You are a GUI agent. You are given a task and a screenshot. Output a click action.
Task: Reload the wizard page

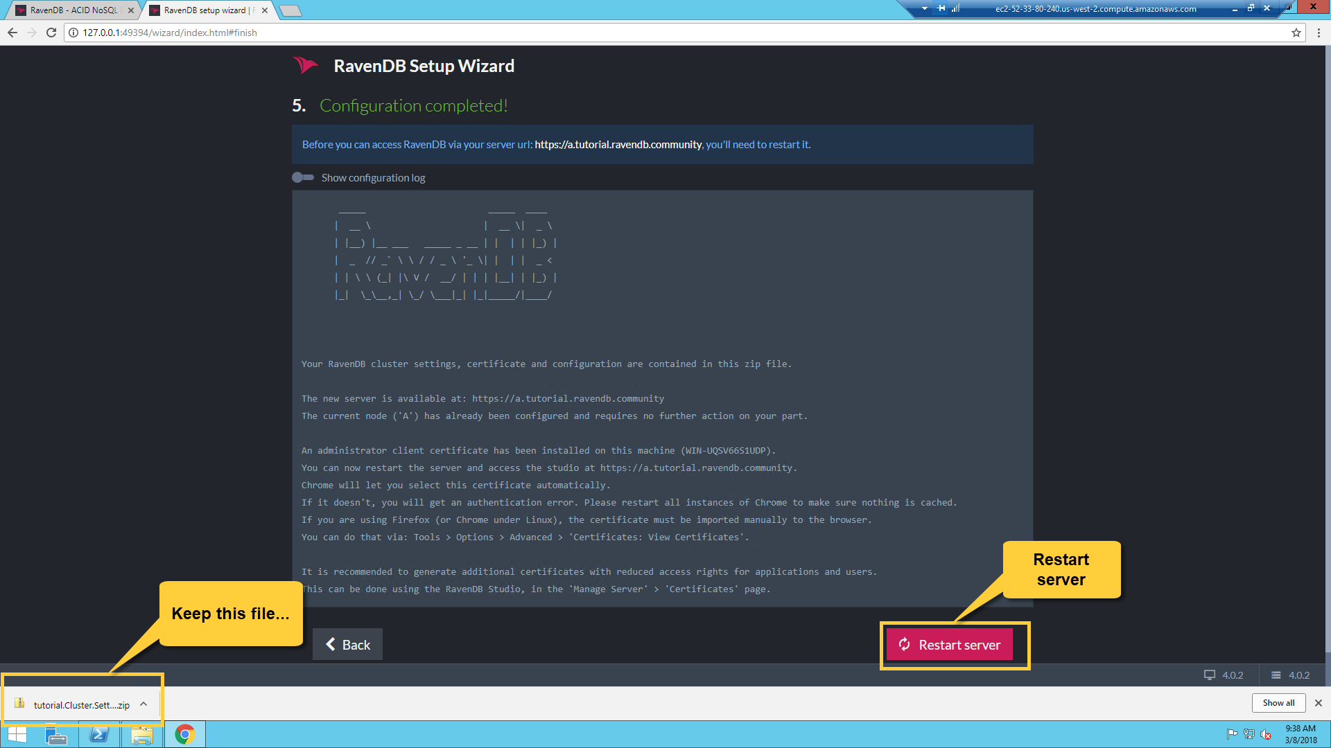pos(51,33)
